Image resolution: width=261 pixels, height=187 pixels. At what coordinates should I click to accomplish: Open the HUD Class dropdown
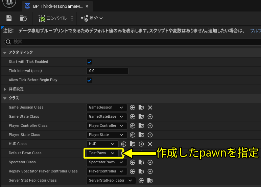click(102, 144)
